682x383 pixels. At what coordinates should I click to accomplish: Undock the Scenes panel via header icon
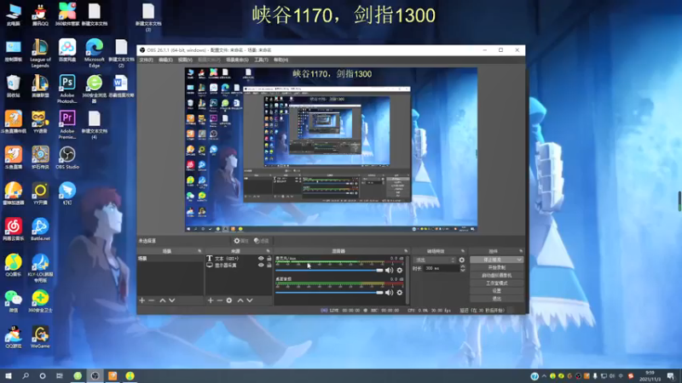coord(199,251)
